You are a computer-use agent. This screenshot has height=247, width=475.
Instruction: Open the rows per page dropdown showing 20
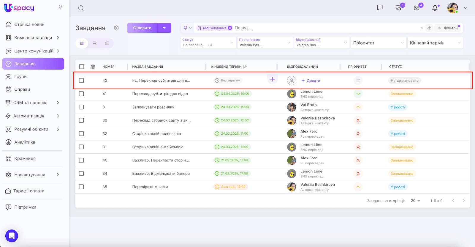pos(415,201)
